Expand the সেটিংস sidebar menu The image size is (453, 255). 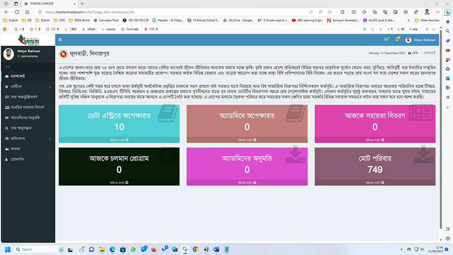[x=28, y=87]
